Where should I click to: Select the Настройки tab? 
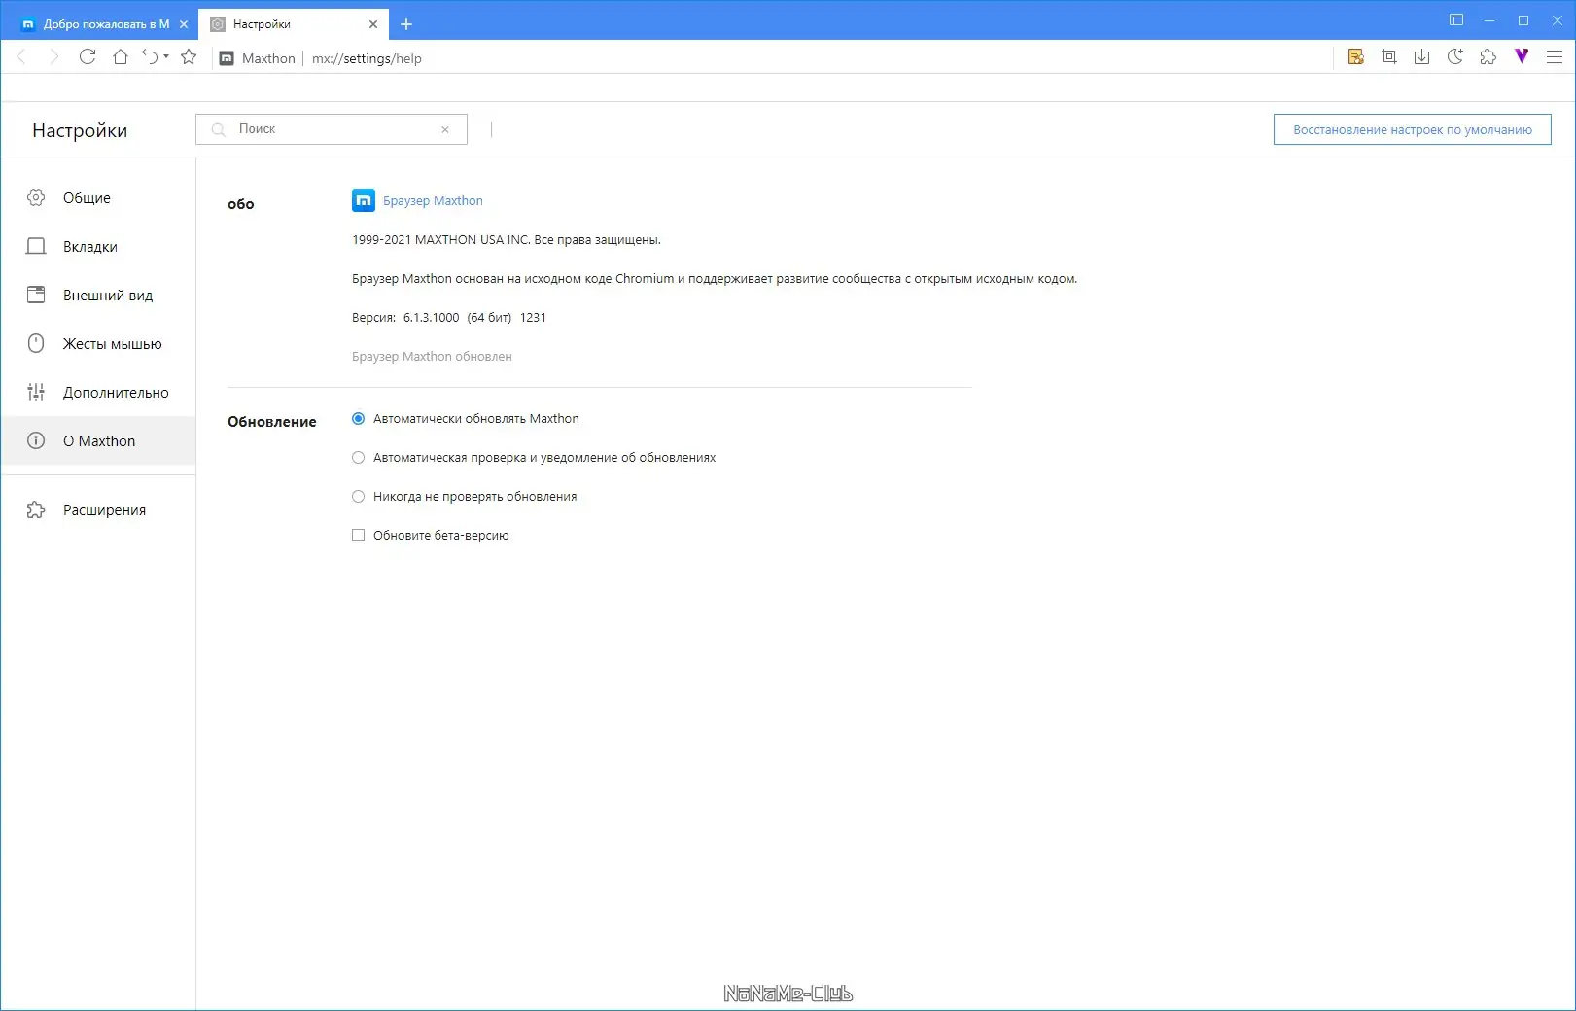(x=294, y=24)
